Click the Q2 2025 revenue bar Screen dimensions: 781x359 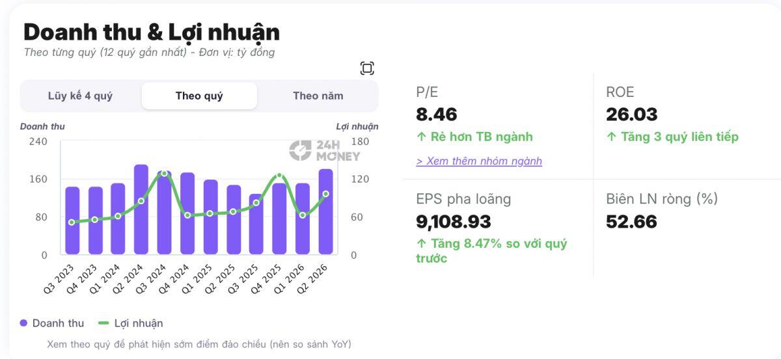tap(234, 220)
